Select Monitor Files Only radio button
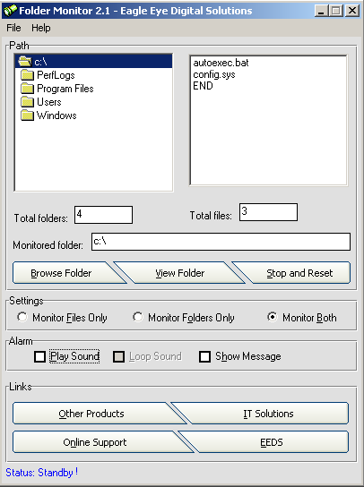 pyautogui.click(x=22, y=317)
